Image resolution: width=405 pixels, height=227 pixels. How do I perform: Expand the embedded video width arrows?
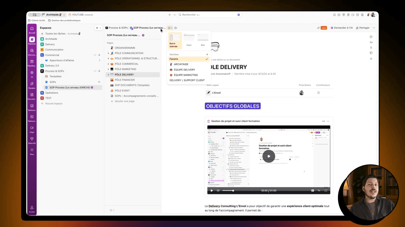pos(323,121)
